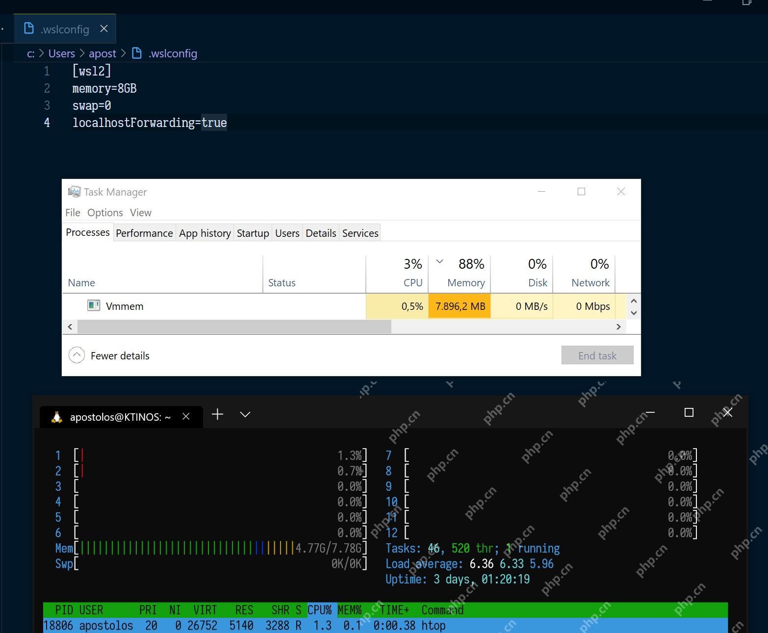The image size is (768, 633).
Task: Open a new terminal tab
Action: tap(217, 414)
